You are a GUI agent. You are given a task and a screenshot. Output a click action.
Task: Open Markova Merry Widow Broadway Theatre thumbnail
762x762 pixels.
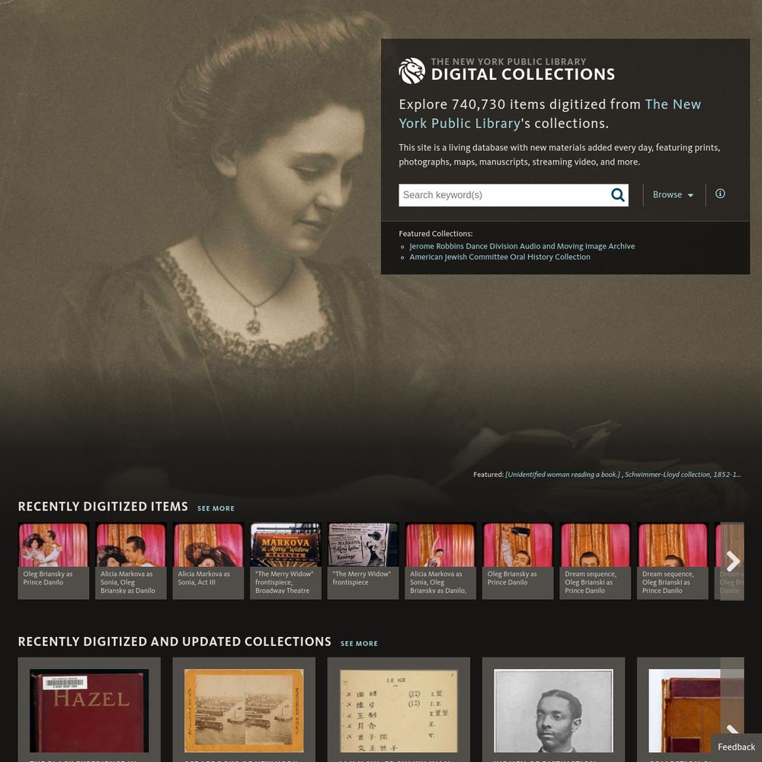pos(286,561)
